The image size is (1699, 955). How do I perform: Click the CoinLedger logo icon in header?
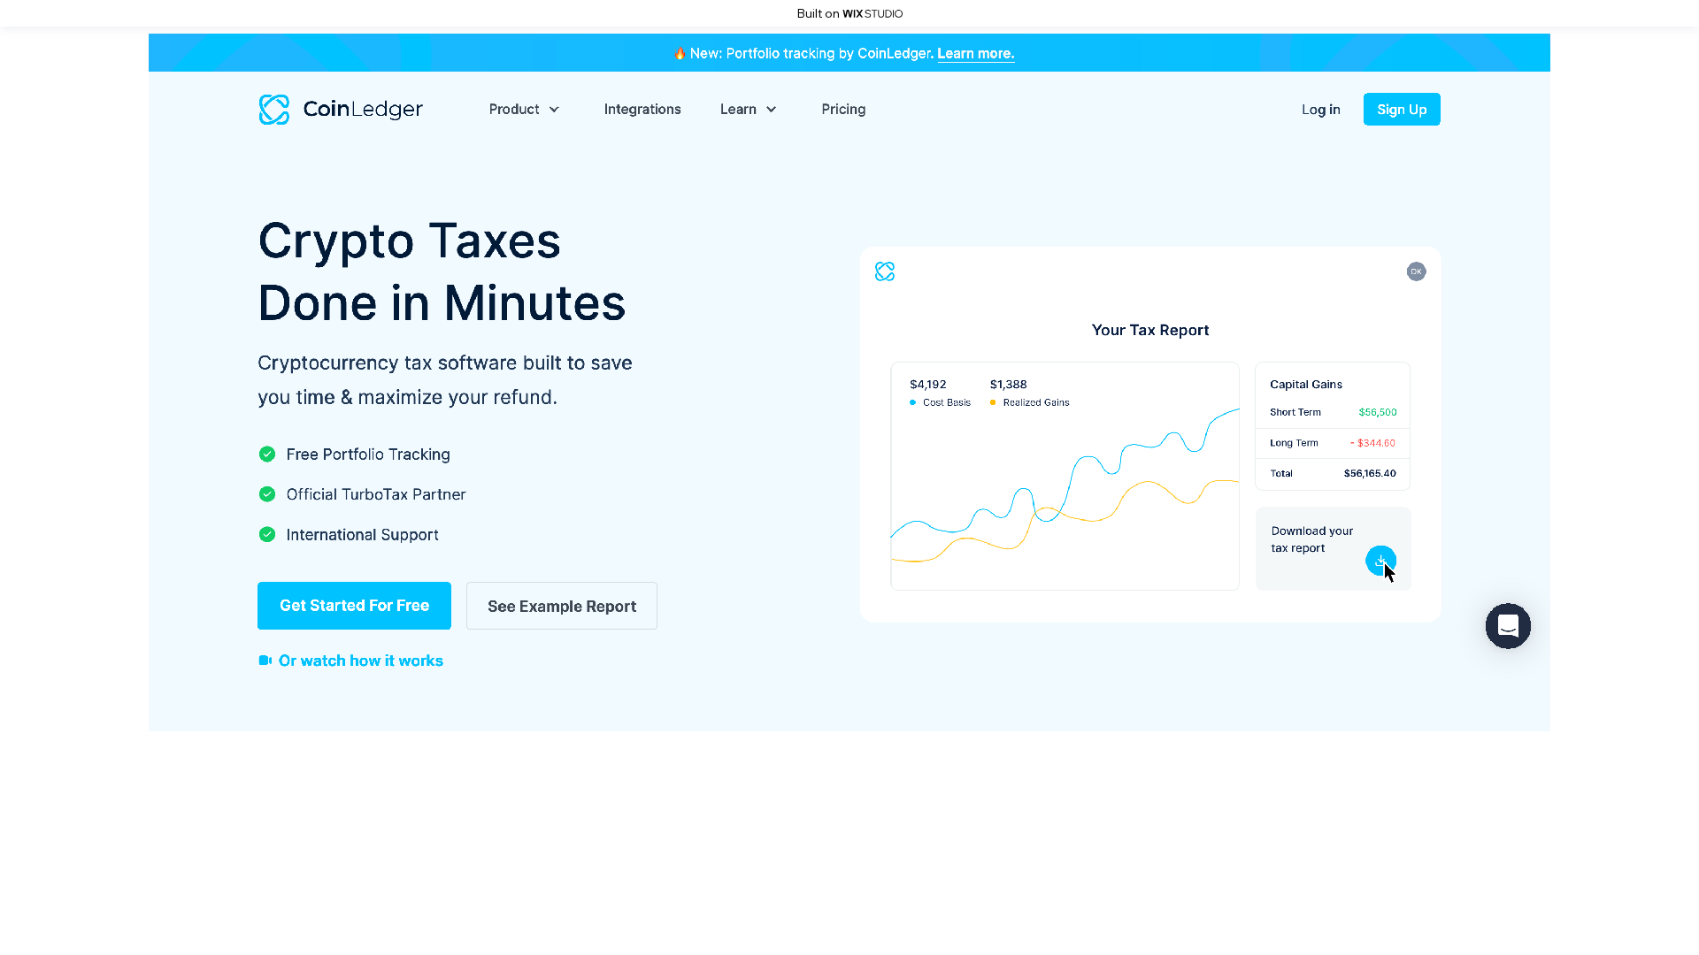click(x=274, y=110)
